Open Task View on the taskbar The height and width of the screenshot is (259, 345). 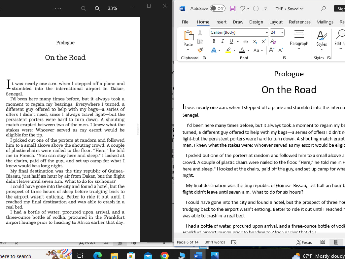[x=80, y=256]
